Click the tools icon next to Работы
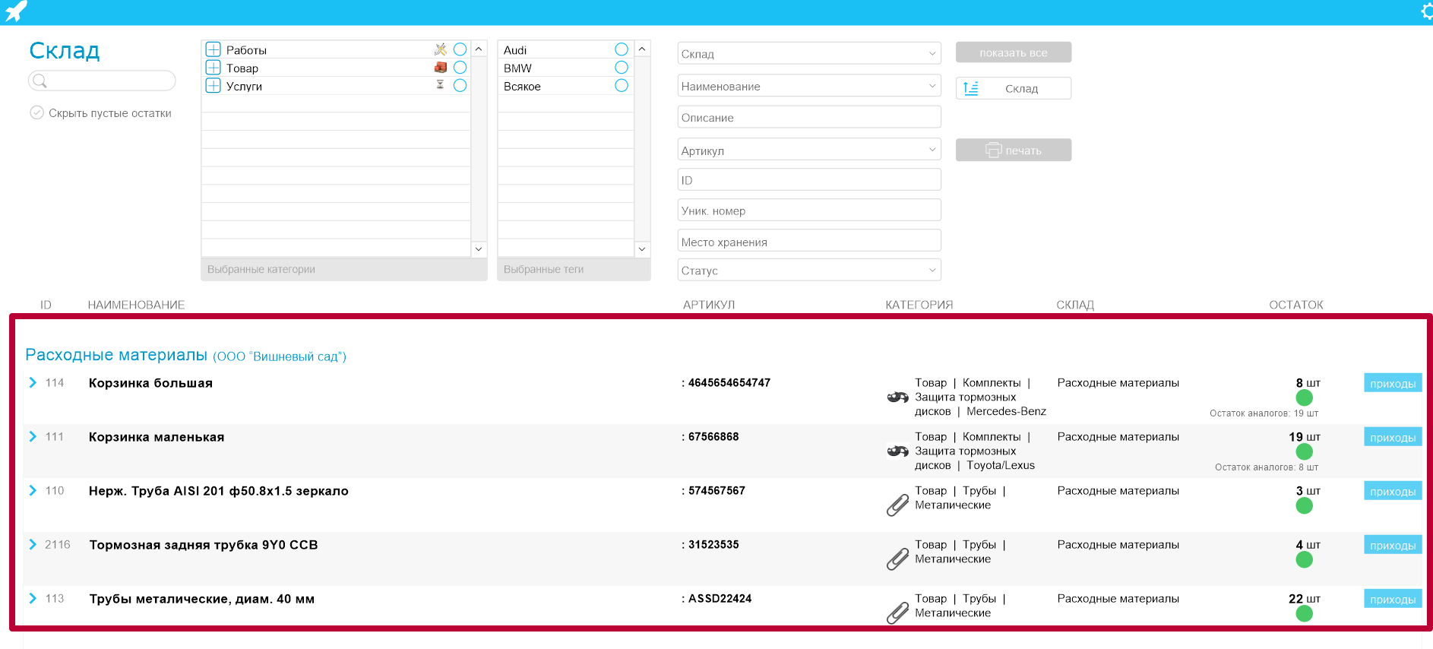1433x649 pixels. [440, 49]
